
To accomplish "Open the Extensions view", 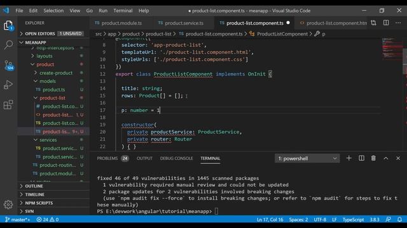I will point(8,104).
